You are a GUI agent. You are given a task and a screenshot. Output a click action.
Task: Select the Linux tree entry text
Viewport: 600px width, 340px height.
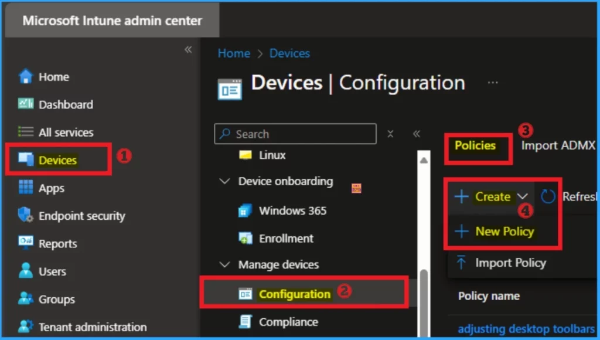tap(272, 155)
